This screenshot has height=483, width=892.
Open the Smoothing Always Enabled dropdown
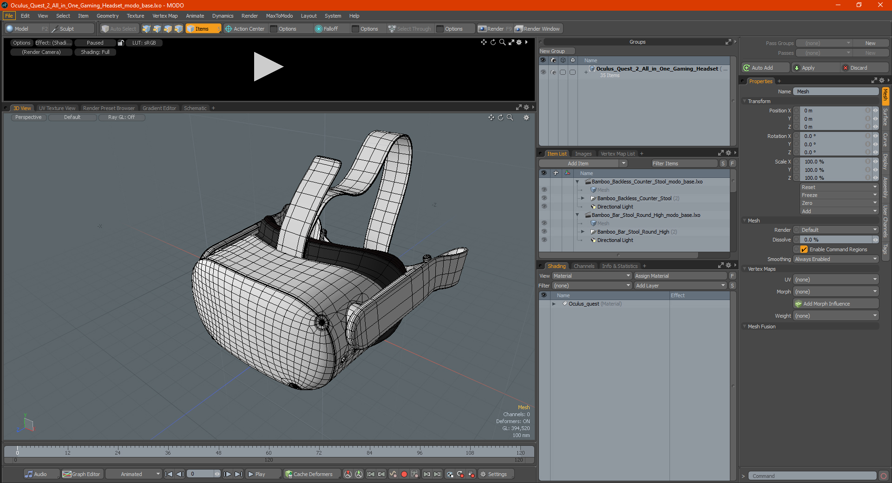click(836, 259)
